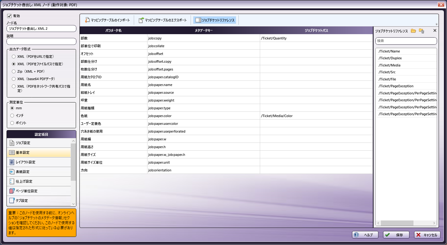This screenshot has height=245, width=447.
Task: Select XML（PDFをファイルパスで指定） radio button
Action: [x=13, y=64]
